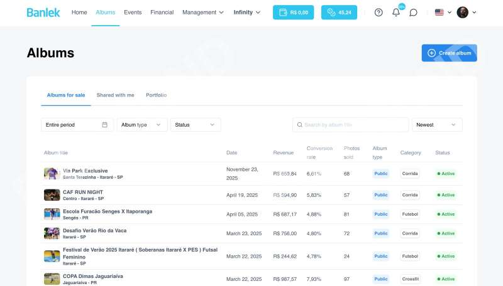Open the CAF RUN NIGHT album
Screen dimensions: 503x286
pyautogui.click(x=83, y=192)
